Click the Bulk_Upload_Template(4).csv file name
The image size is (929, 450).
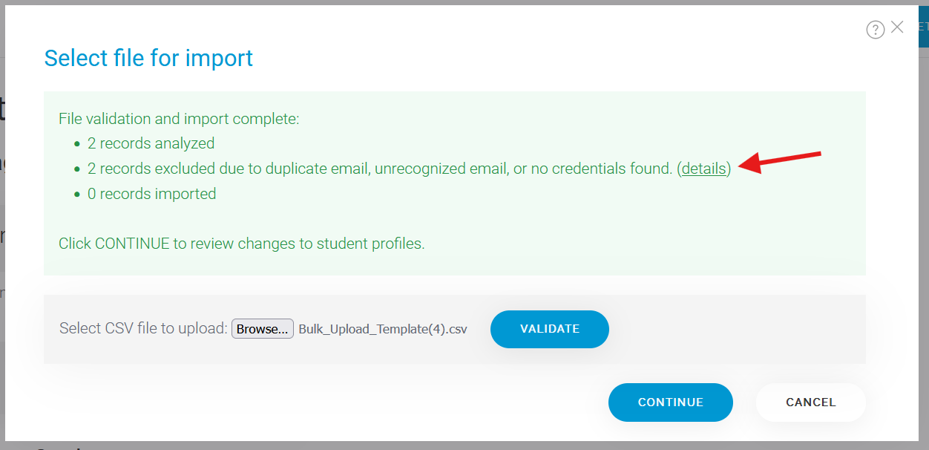(x=383, y=330)
